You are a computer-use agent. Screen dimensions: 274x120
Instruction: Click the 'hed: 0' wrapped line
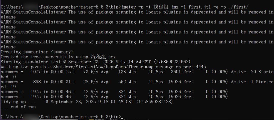coord(8,77)
